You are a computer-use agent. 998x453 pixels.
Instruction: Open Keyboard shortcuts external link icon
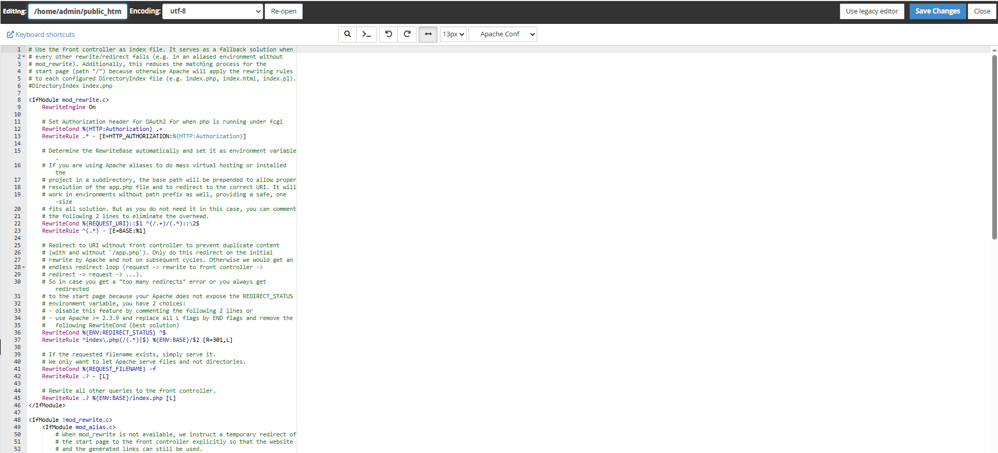[10, 35]
